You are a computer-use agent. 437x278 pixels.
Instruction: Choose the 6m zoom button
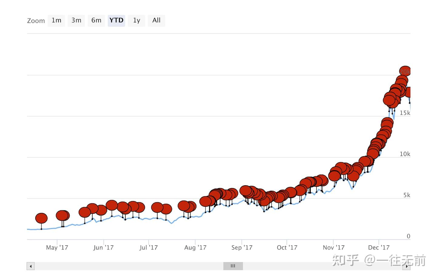(x=96, y=21)
